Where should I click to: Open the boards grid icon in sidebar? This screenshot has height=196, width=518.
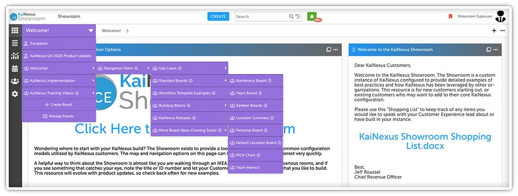click(x=15, y=30)
